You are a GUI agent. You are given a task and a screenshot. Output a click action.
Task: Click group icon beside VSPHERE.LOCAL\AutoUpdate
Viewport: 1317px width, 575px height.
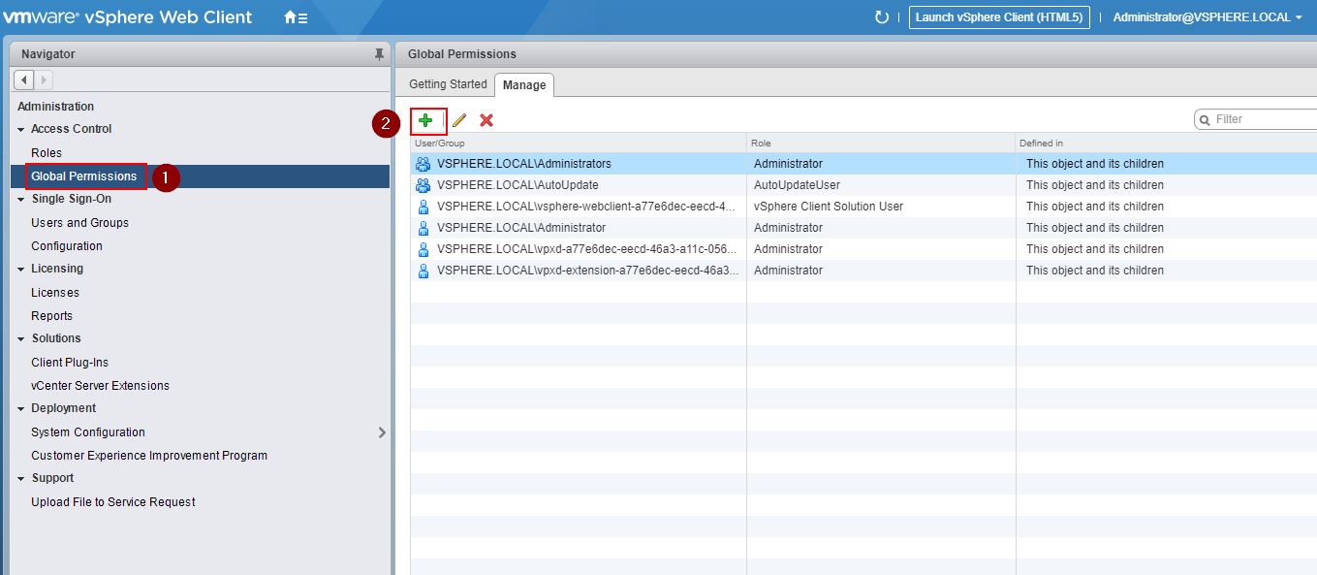(423, 185)
